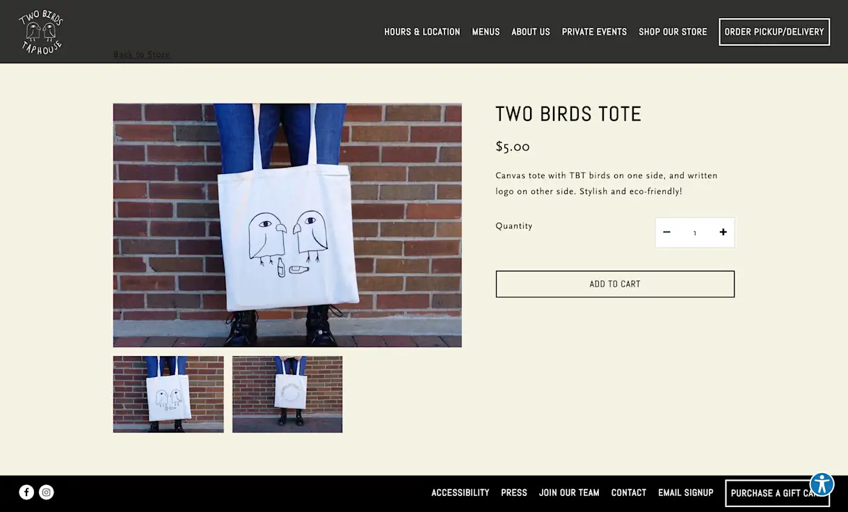Open the Facebook page icon
Image resolution: width=848 pixels, height=512 pixels.
(26, 493)
